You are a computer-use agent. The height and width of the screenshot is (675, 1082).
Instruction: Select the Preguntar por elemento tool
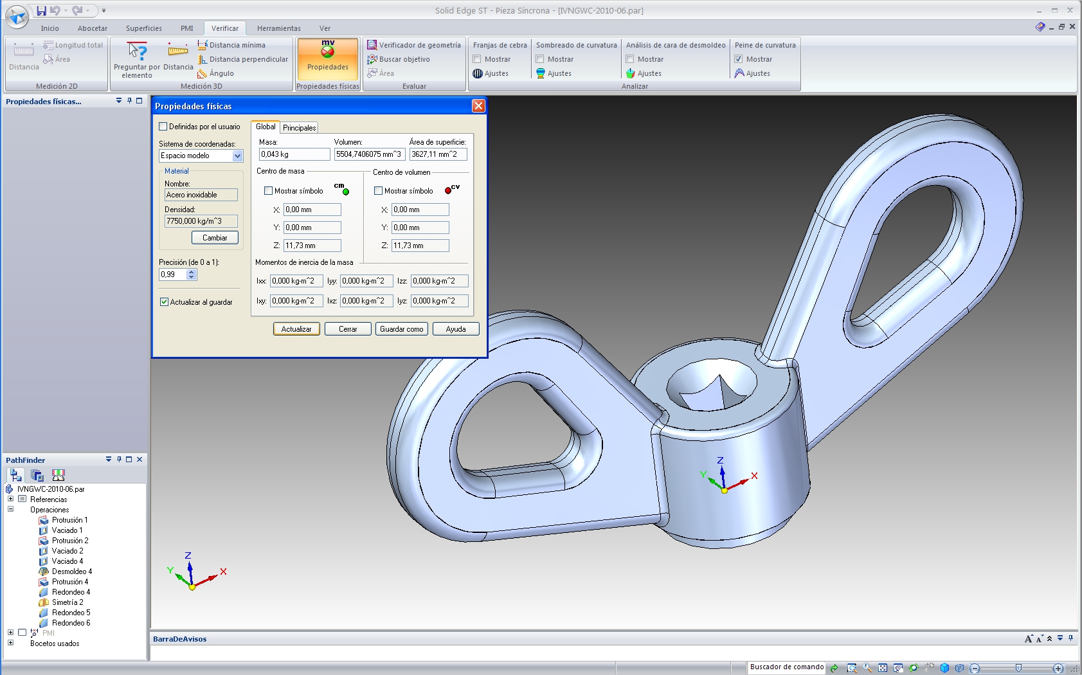[137, 60]
